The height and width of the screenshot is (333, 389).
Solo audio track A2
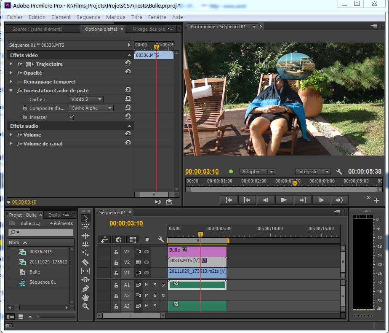[x=155, y=295]
